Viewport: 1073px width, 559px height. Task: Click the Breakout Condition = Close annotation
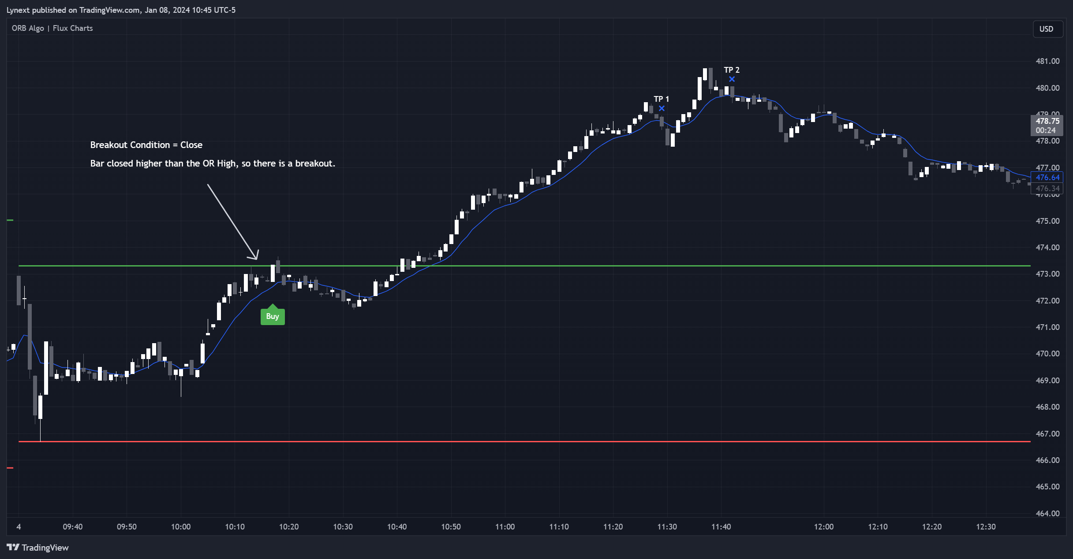pyautogui.click(x=146, y=145)
